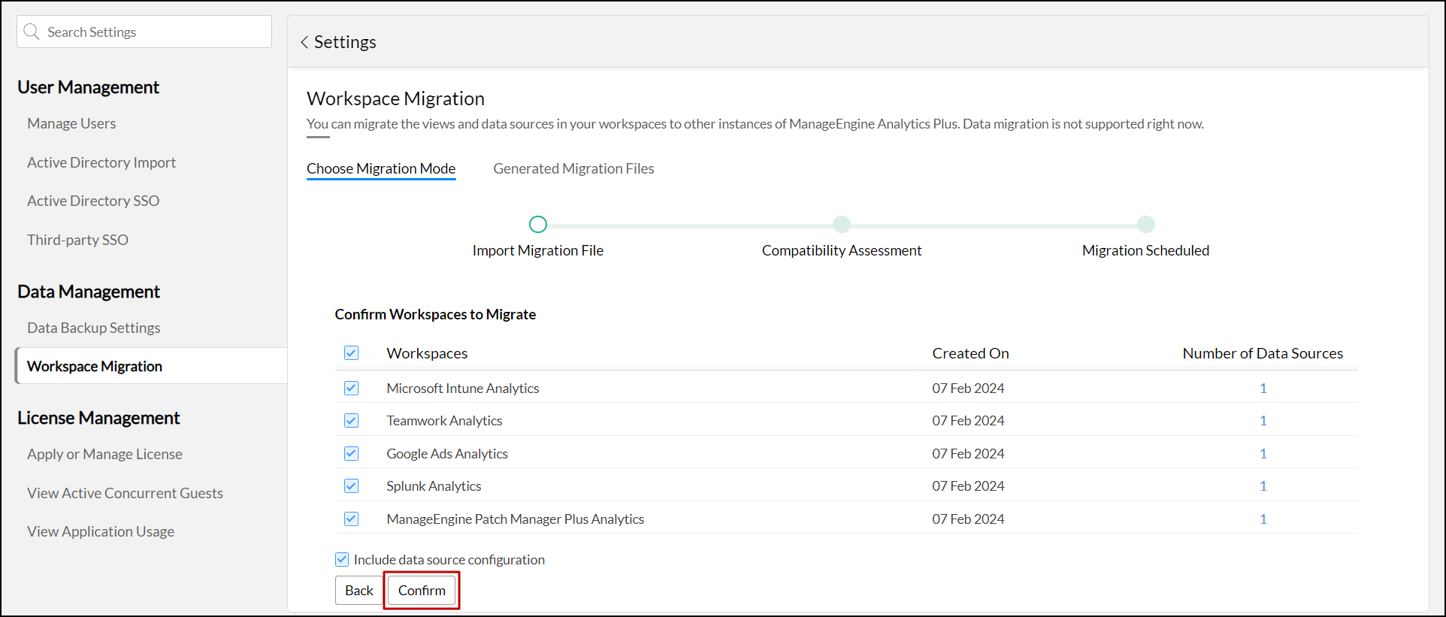Go to Data Backup Settings
1446x617 pixels.
(94, 328)
